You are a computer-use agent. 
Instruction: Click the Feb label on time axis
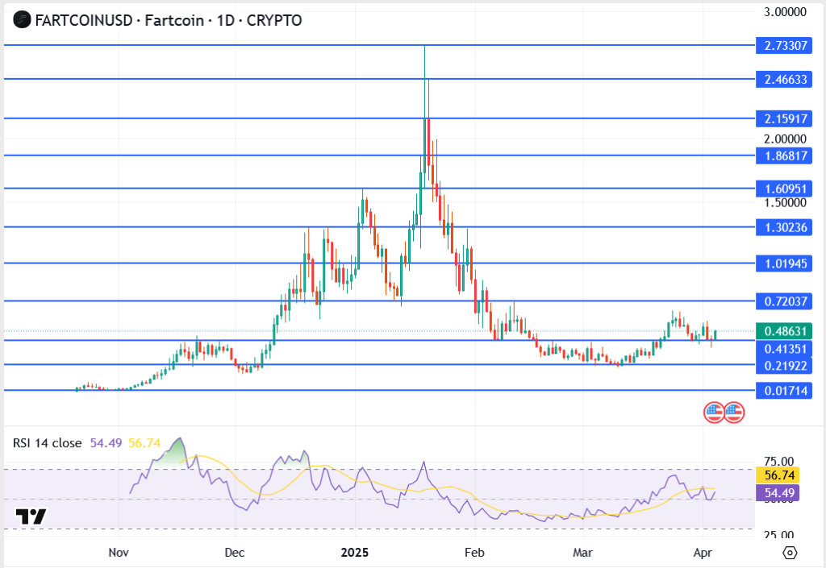pos(474,553)
